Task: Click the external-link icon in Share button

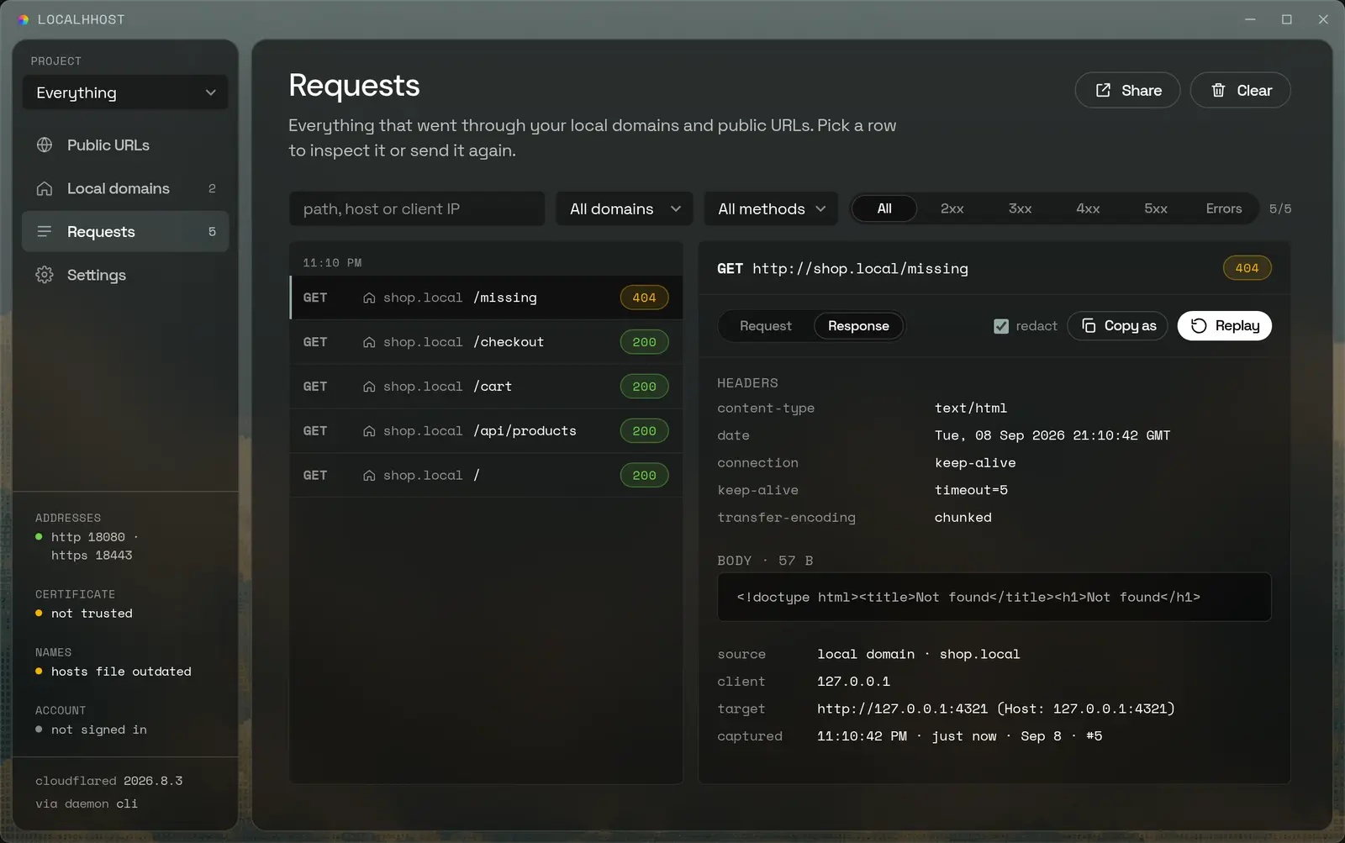Action: click(x=1103, y=90)
